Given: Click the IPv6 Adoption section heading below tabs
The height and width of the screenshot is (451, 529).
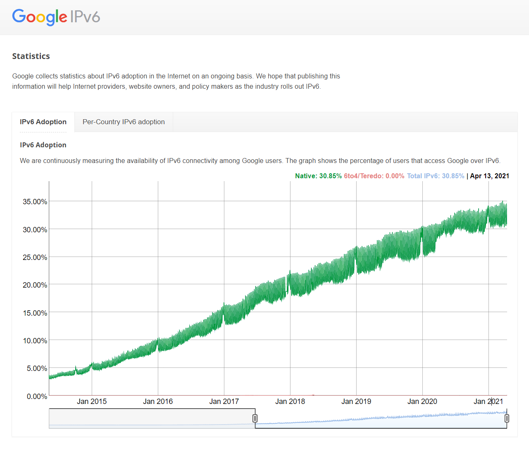Looking at the screenshot, I should 43,145.
